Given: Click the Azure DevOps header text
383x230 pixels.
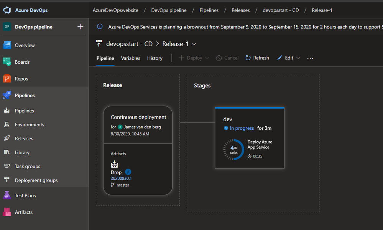Looking at the screenshot, I should 31,10.
